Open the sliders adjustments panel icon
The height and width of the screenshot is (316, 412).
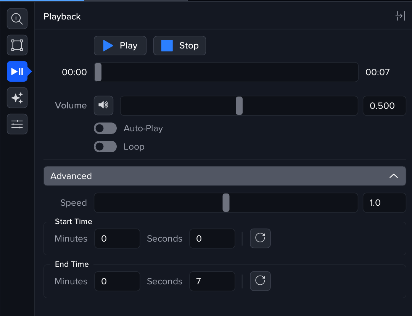pyautogui.click(x=17, y=124)
